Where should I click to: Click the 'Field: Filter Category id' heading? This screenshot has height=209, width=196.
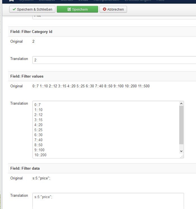31,32
